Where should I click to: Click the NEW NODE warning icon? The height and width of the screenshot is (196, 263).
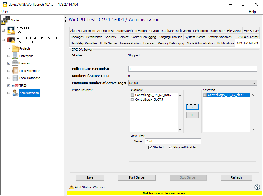click(x=11, y=30)
